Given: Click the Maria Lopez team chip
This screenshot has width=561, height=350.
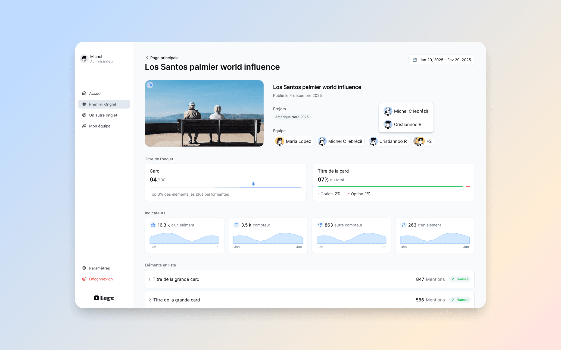Looking at the screenshot, I should (x=293, y=141).
